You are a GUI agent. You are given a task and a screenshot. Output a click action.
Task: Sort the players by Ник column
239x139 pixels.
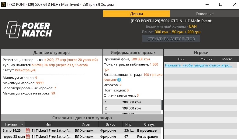(x=181, y=59)
